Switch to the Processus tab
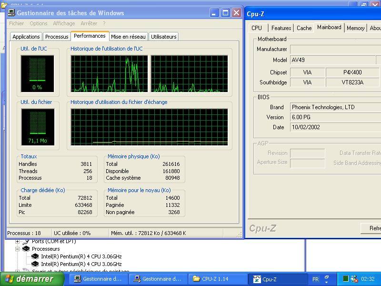This screenshot has width=381, height=286. (x=57, y=37)
